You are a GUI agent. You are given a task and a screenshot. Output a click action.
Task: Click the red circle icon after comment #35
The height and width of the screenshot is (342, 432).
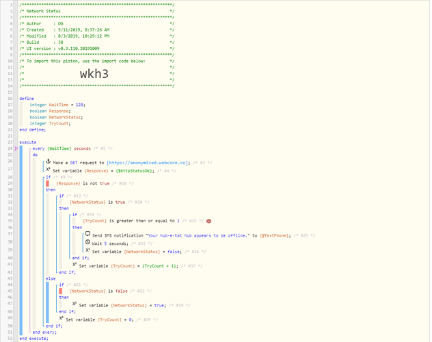(x=209, y=221)
